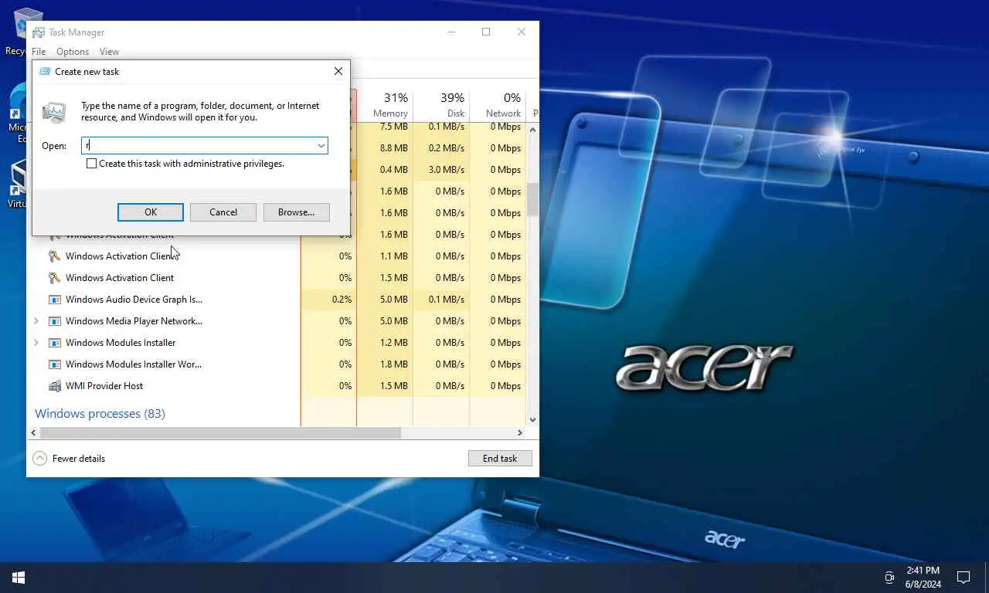Click the Windows Audio Device Graph process icon
The height and width of the screenshot is (593, 989).
54,299
